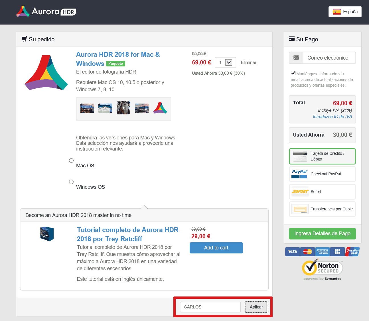Select the Mac OS radio button
369x321 pixels.
click(x=71, y=160)
